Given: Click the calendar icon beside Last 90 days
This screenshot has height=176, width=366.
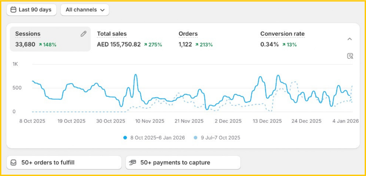Looking at the screenshot, I should coord(13,10).
